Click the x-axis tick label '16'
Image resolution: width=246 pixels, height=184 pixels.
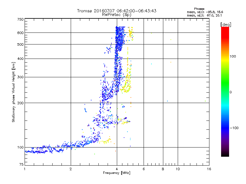click(x=209, y=169)
